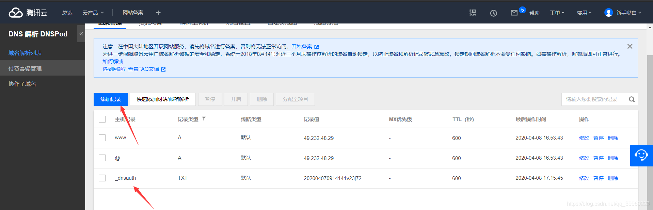Click the page vertical scrollbar
This screenshot has height=210, width=653.
point(650,133)
